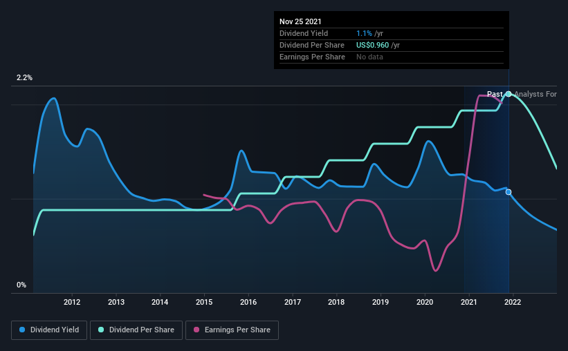Click the Nov 25 2021 tooltip date
The width and height of the screenshot is (568, 351).
click(x=300, y=21)
